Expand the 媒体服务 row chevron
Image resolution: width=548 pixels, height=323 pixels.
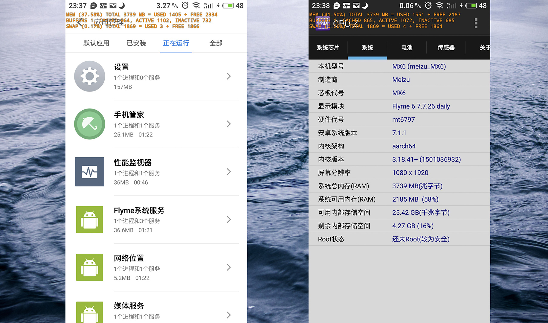click(x=229, y=315)
